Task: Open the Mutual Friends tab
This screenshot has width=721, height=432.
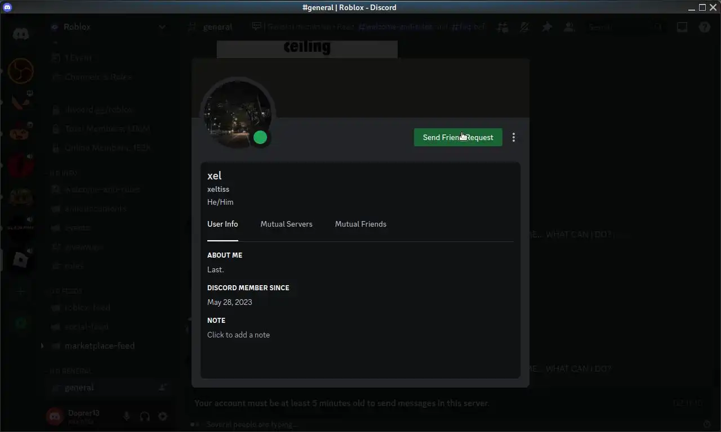Action: [x=360, y=224]
